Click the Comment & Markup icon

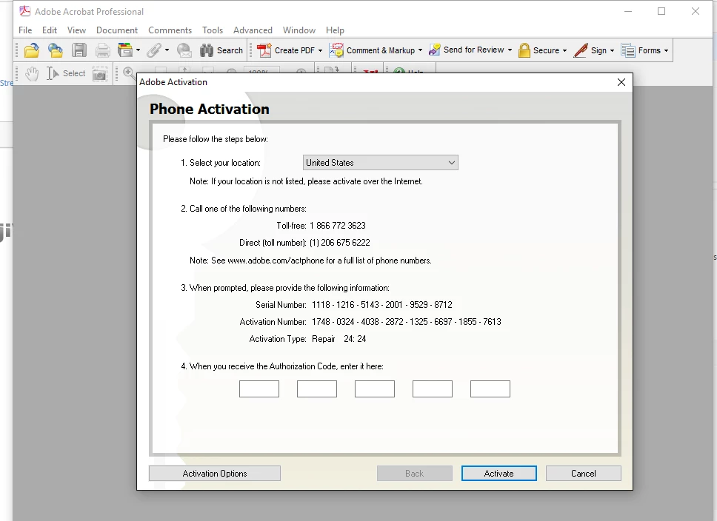(x=336, y=50)
